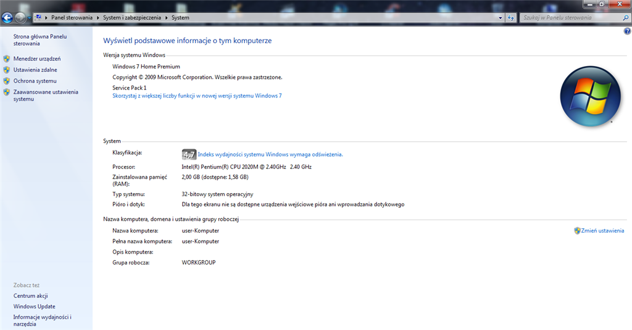The width and height of the screenshot is (632, 330).
Task: Open the Help question mark icon
Action: [627, 31]
